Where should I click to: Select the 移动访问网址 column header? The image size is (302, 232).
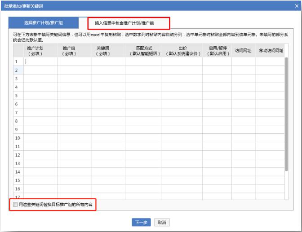click(270, 51)
